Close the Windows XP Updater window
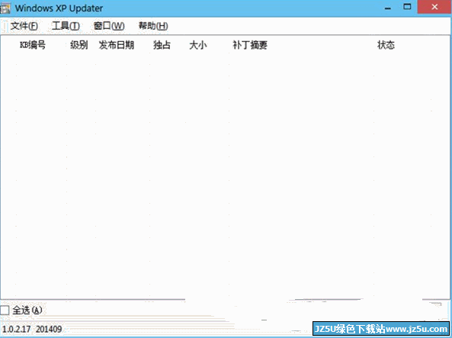452x338 pixels. 434,7
